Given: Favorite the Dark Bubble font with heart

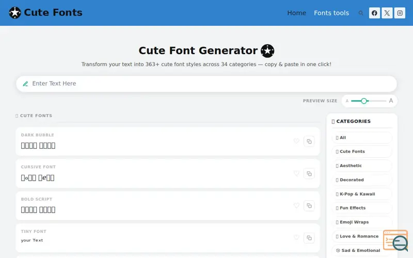Looking at the screenshot, I should click(296, 141).
